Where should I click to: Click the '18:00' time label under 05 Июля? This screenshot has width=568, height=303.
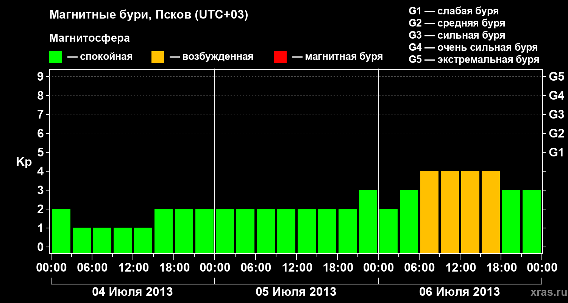click(x=337, y=267)
